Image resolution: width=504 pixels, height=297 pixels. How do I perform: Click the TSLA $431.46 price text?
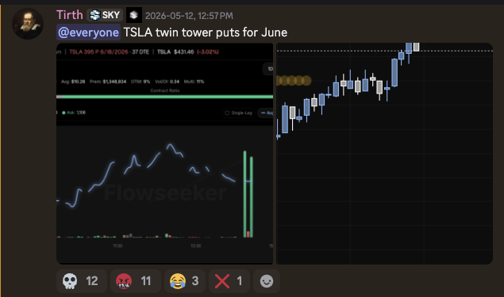tap(175, 52)
